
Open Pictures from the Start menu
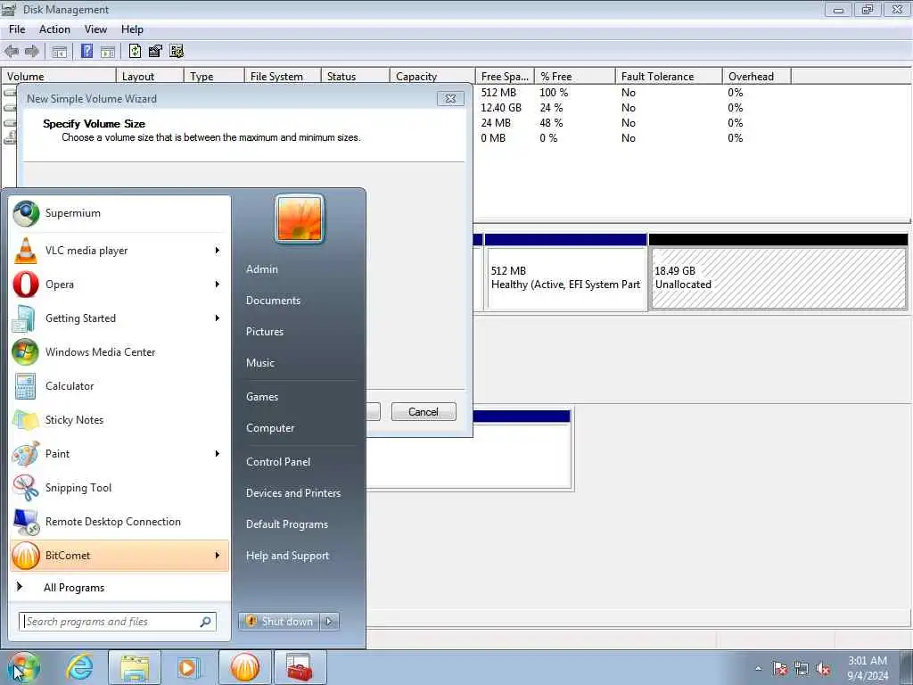(x=265, y=332)
